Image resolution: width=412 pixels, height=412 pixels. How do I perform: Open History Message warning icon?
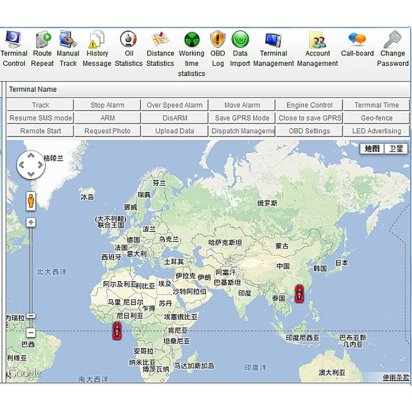(97, 40)
